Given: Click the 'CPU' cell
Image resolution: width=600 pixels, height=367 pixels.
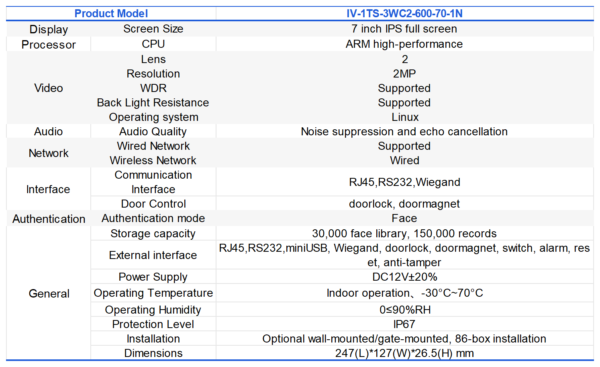Looking at the screenshot, I should click(x=153, y=44).
